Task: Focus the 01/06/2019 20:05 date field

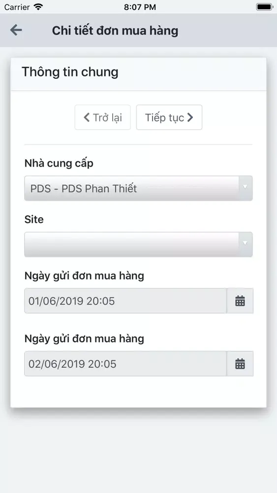Action: 125,301
